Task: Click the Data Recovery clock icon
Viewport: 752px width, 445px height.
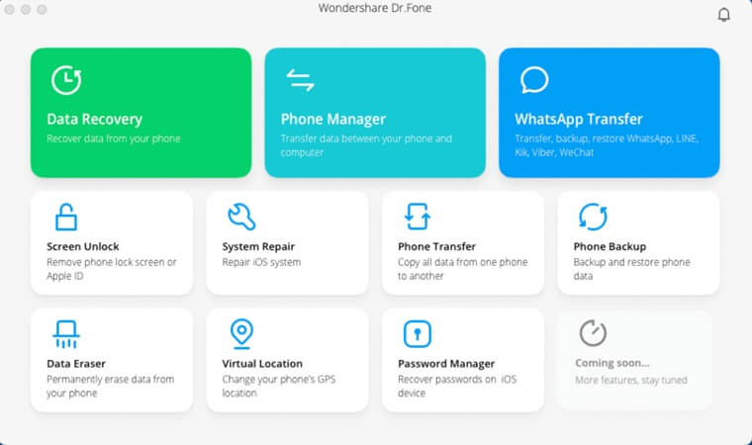Action: (66, 80)
